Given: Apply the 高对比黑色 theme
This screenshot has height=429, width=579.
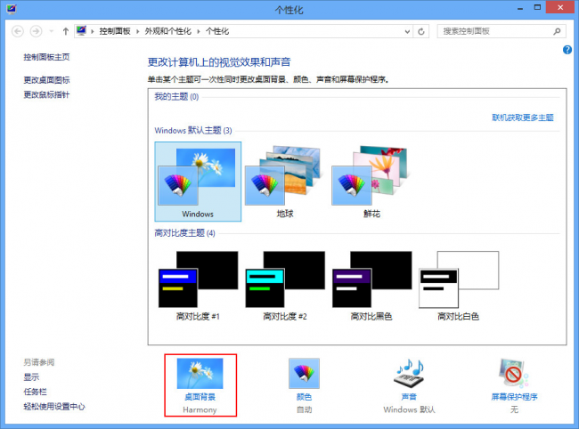Looking at the screenshot, I should pos(371,287).
